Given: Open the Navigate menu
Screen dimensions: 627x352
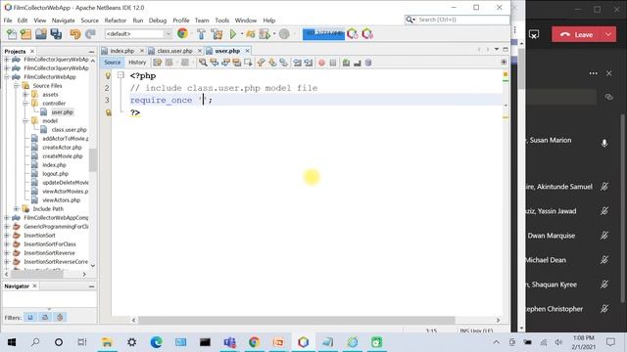Looking at the screenshot, I should (63, 20).
